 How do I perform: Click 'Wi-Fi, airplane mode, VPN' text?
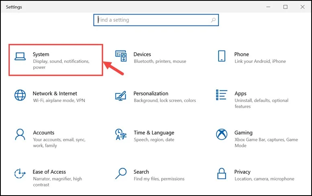(59, 100)
